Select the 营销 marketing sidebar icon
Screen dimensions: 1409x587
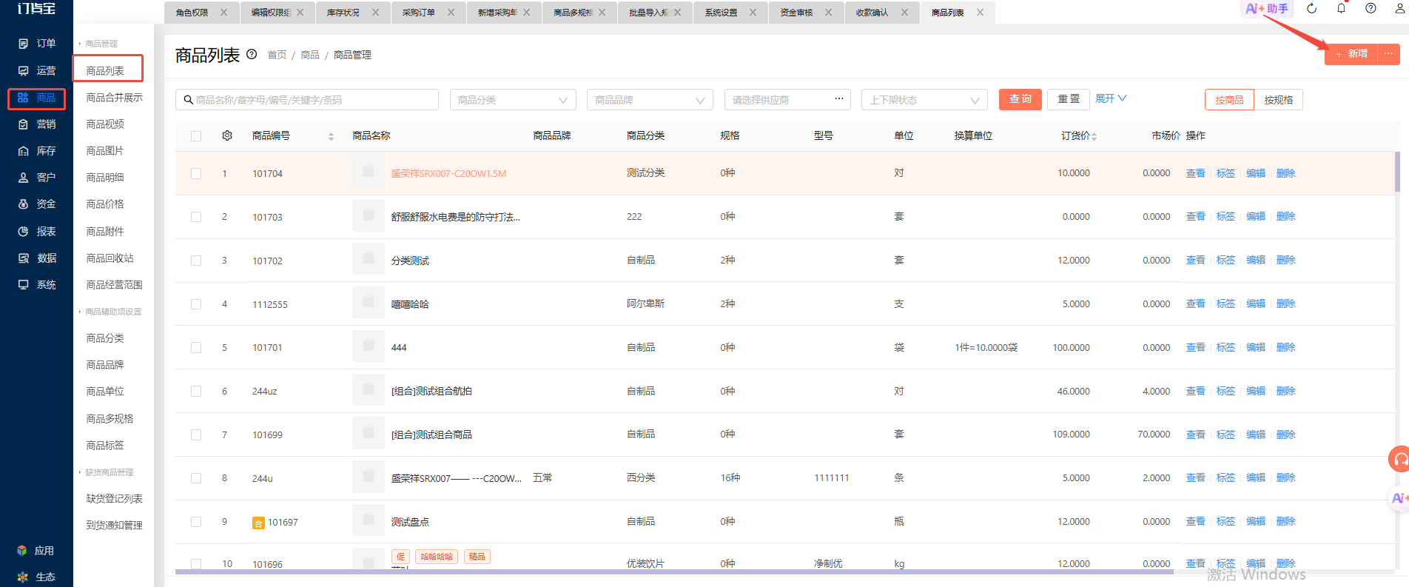(x=23, y=124)
